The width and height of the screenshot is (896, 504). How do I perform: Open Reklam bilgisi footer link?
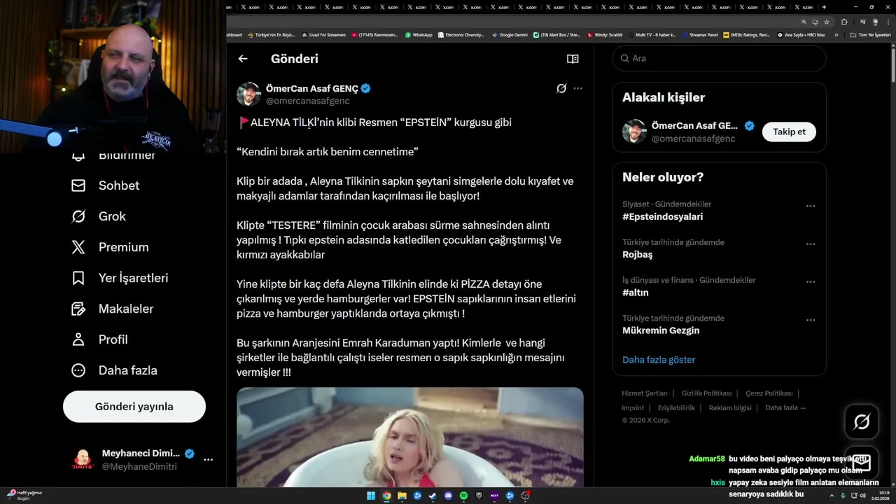[x=730, y=408]
